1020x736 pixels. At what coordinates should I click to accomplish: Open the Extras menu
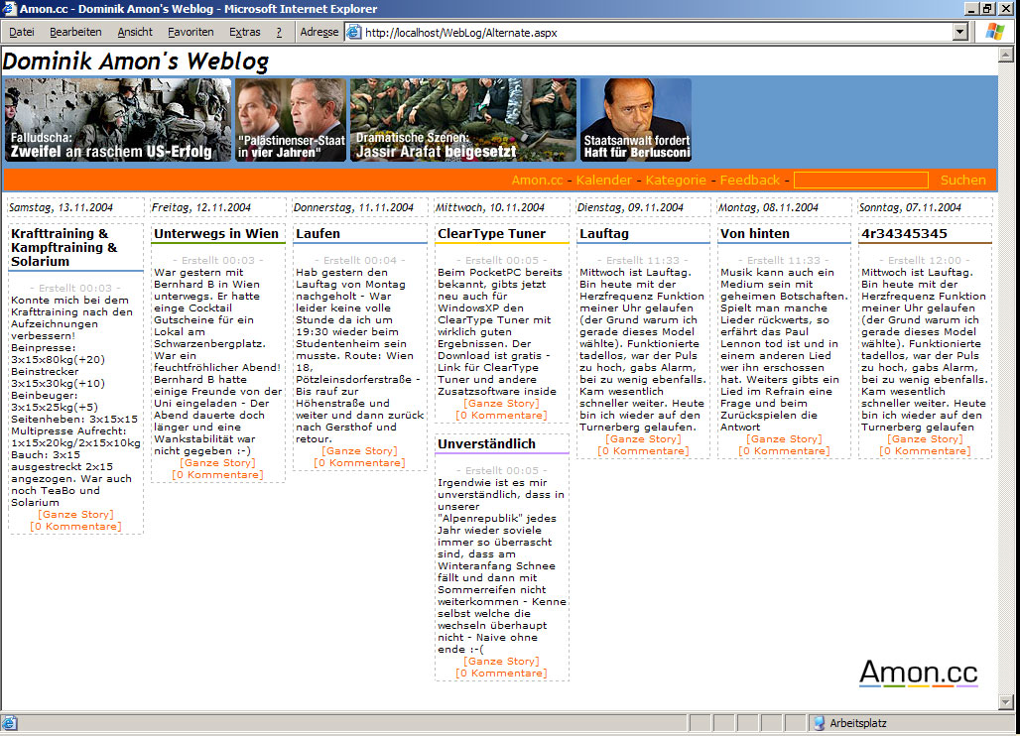[245, 32]
